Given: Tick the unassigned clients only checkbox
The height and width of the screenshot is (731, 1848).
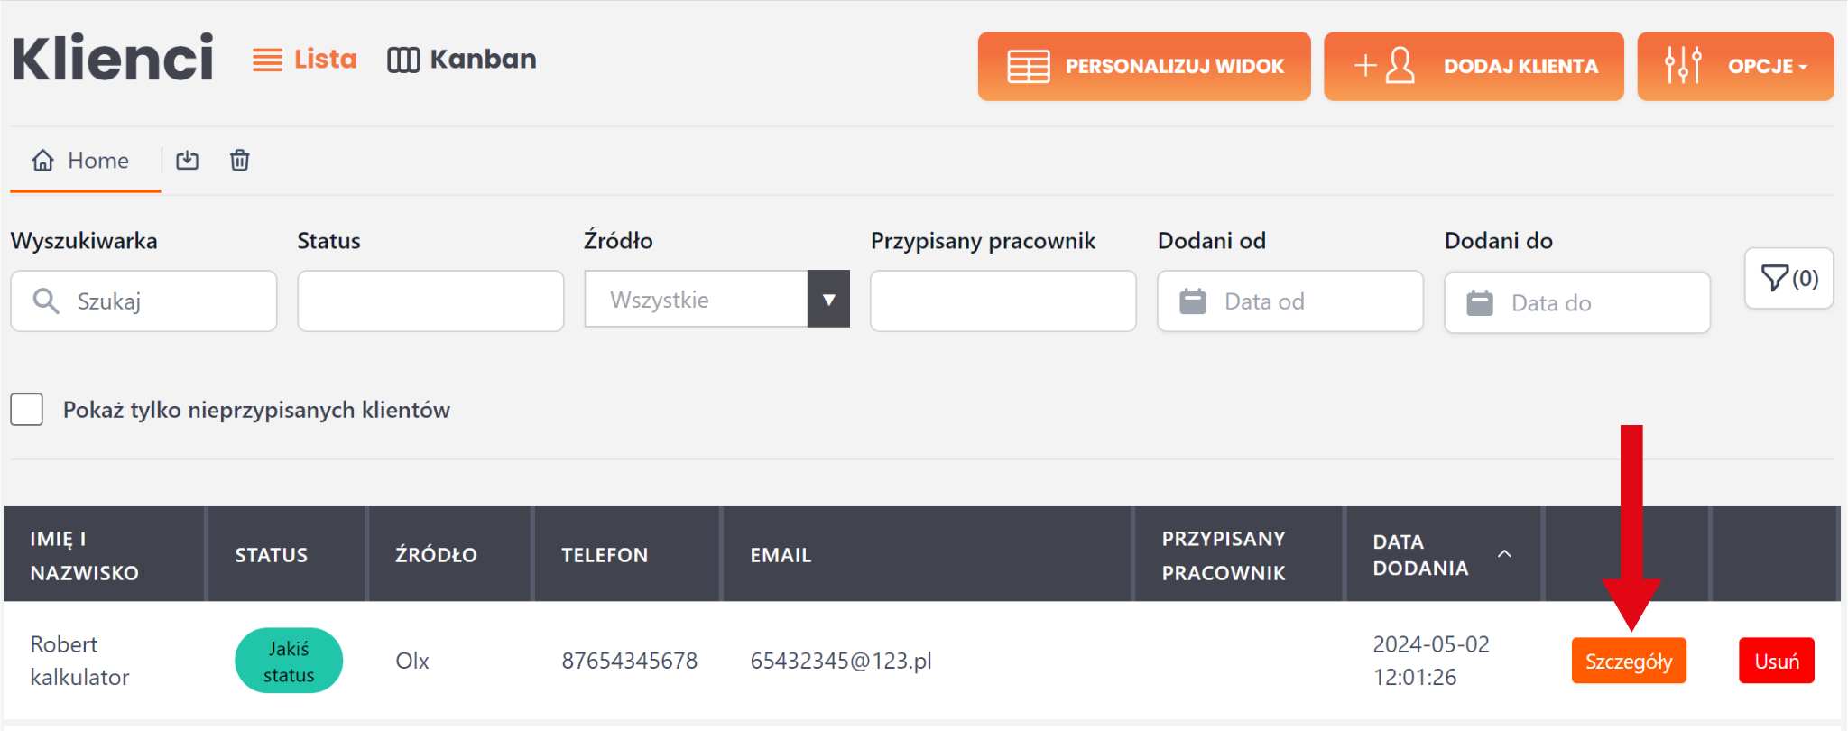Looking at the screenshot, I should [x=27, y=410].
